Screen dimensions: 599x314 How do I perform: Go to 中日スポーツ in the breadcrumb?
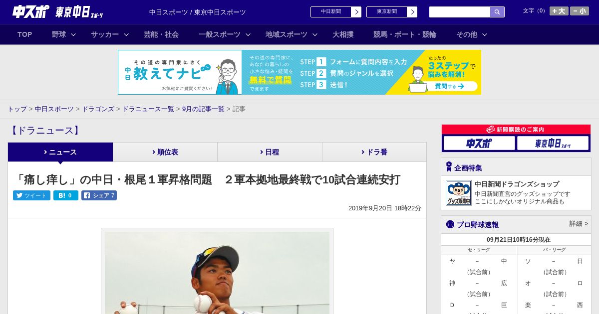pos(54,109)
